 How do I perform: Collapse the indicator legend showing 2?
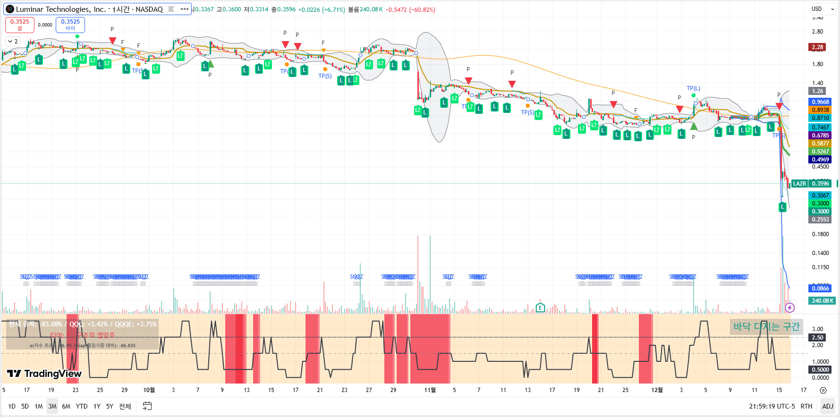click(x=13, y=42)
